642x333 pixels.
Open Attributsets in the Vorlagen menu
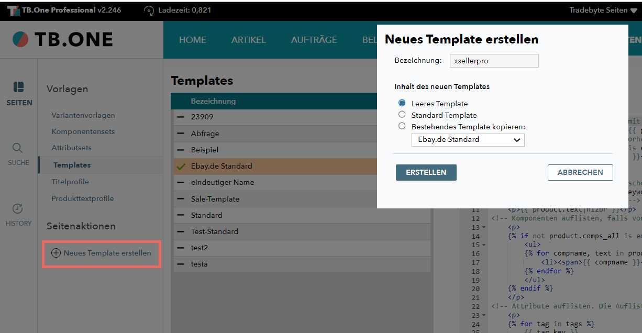coord(72,148)
